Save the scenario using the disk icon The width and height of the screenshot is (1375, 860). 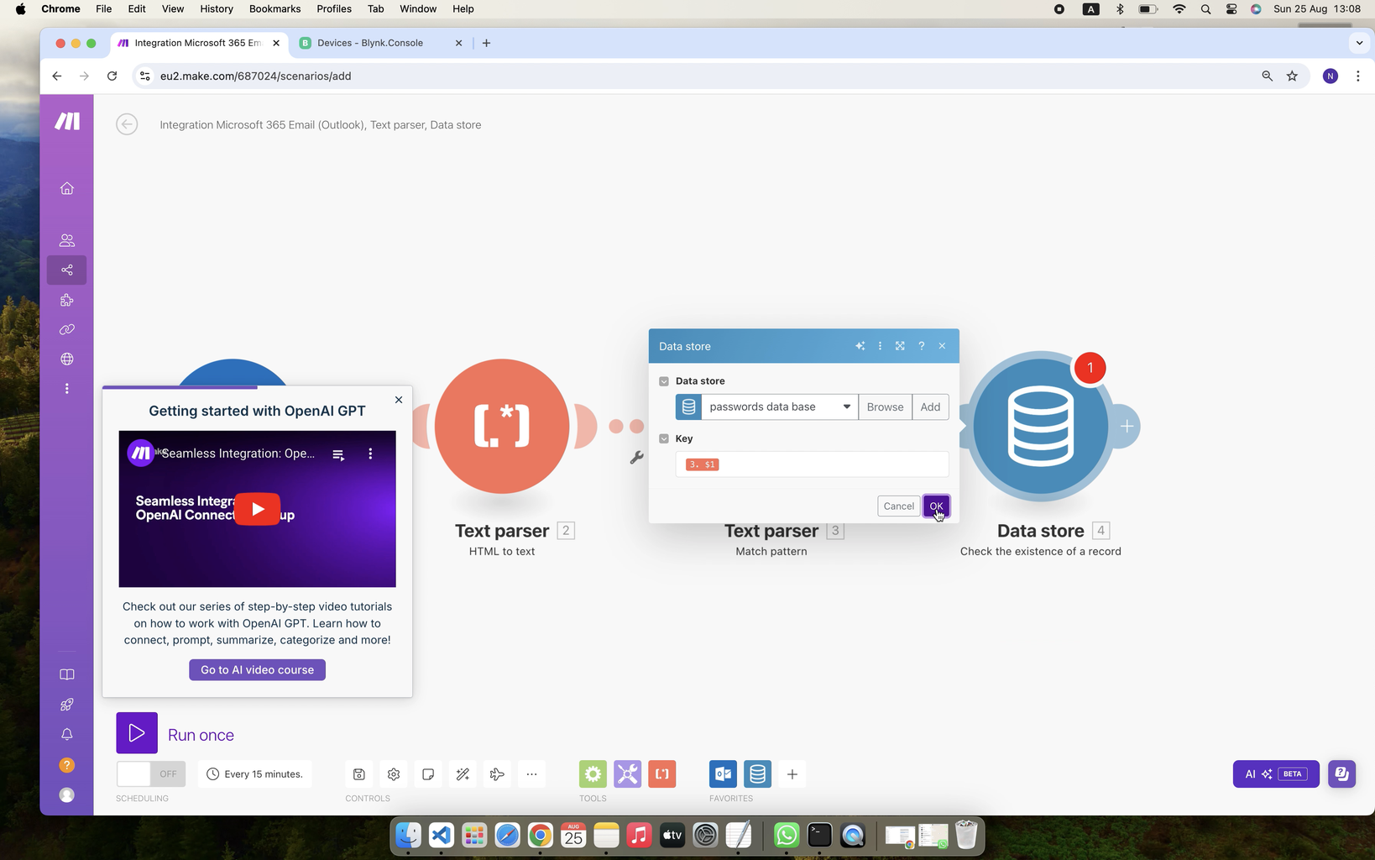(359, 774)
